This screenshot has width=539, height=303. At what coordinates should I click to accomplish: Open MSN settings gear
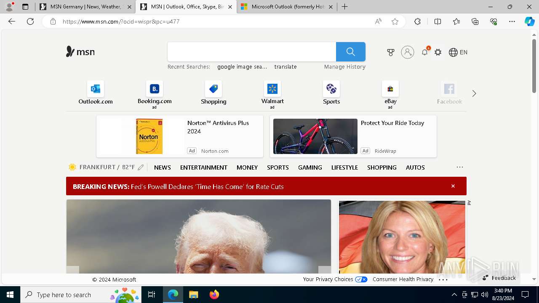438,52
